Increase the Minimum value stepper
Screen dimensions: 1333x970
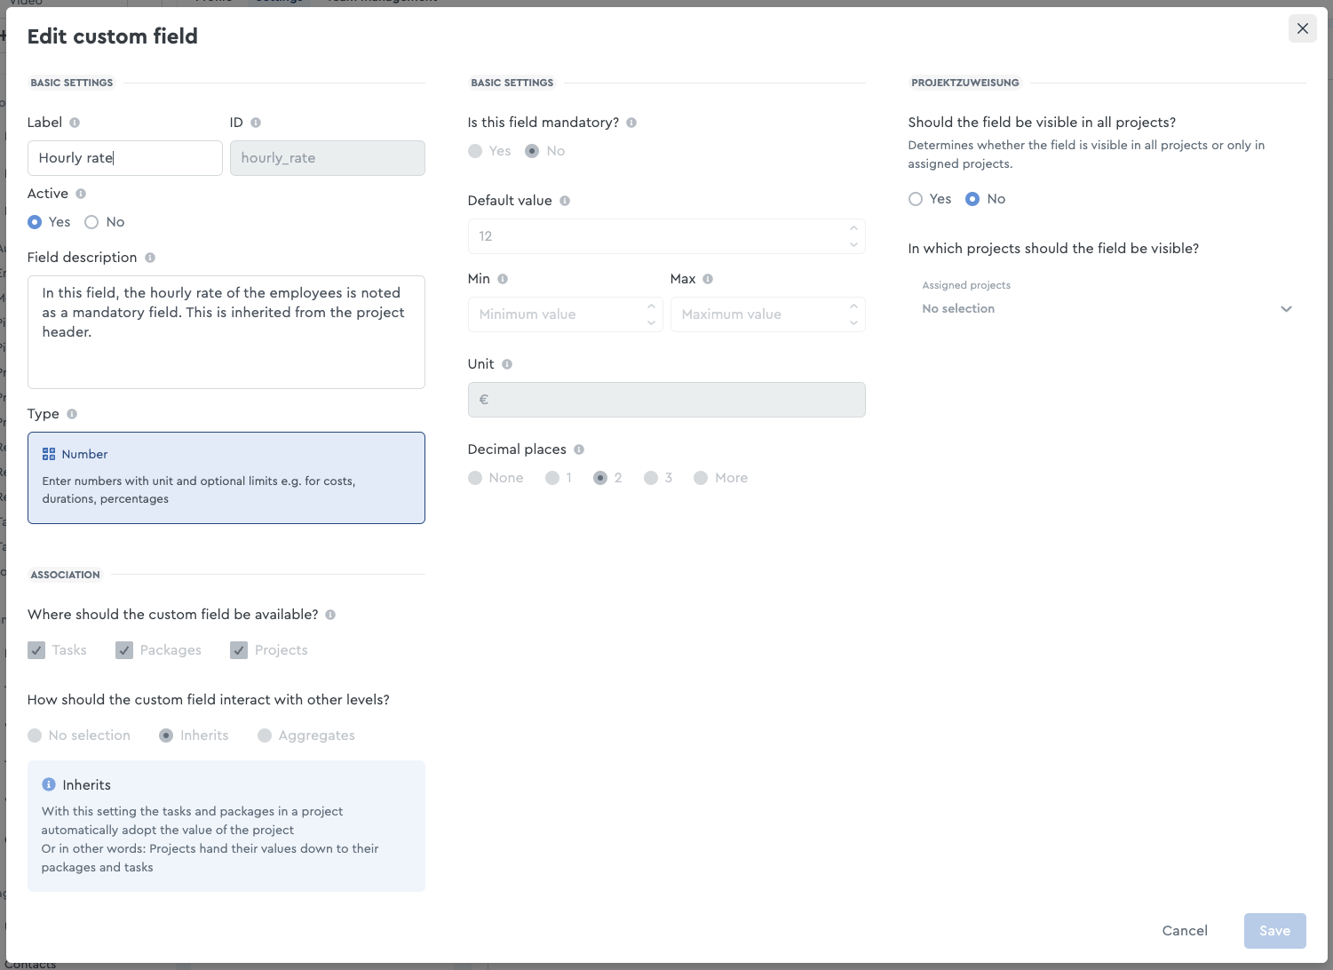coord(651,306)
